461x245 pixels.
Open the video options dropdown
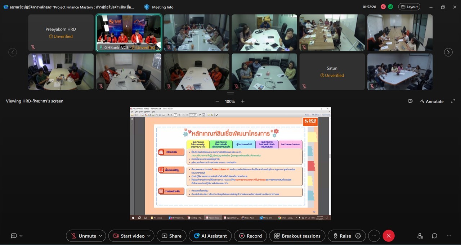148,236
